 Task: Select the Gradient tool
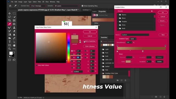pyautogui.click(x=10, y=35)
